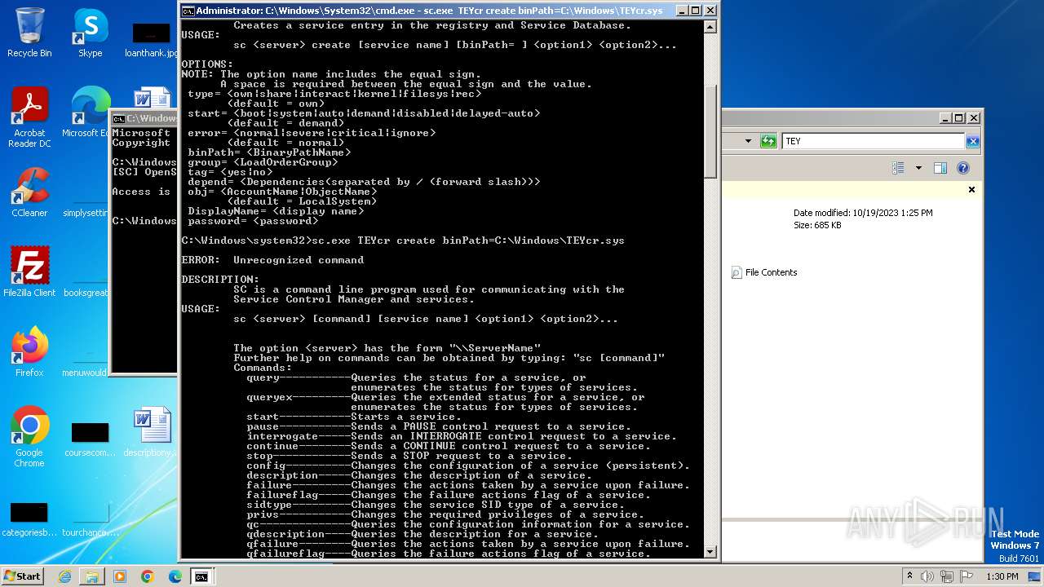Dismiss the yellow information bar in Explorer
The width and height of the screenshot is (1044, 587).
pos(971,189)
